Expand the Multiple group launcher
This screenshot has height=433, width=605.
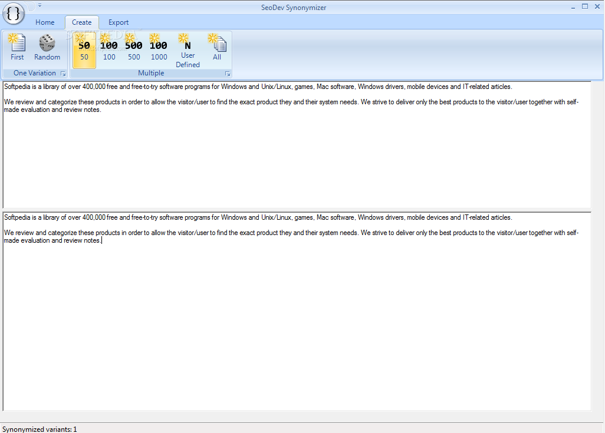[x=228, y=74]
